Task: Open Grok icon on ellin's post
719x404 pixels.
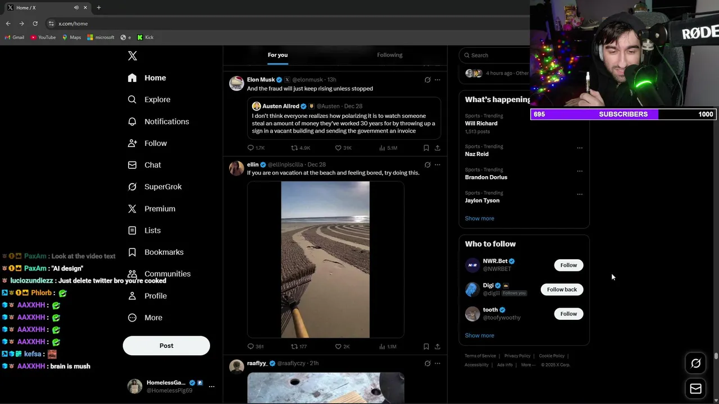Action: [x=427, y=164]
